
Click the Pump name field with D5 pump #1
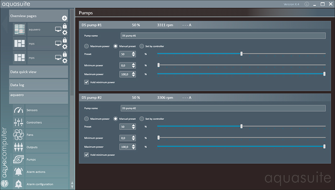[x=223, y=36]
